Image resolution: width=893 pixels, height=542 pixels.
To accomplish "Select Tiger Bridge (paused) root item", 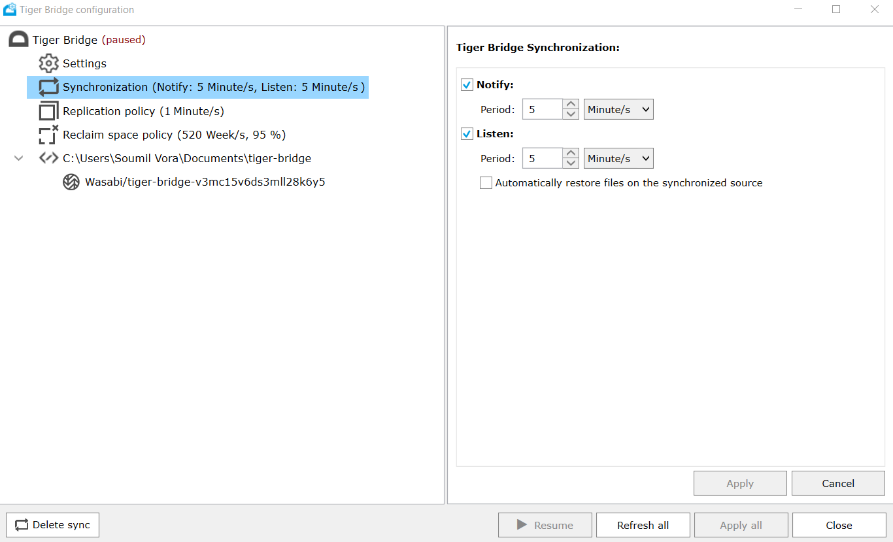I will pyautogui.click(x=89, y=40).
